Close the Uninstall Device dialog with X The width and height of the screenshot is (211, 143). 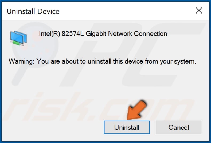point(199,11)
